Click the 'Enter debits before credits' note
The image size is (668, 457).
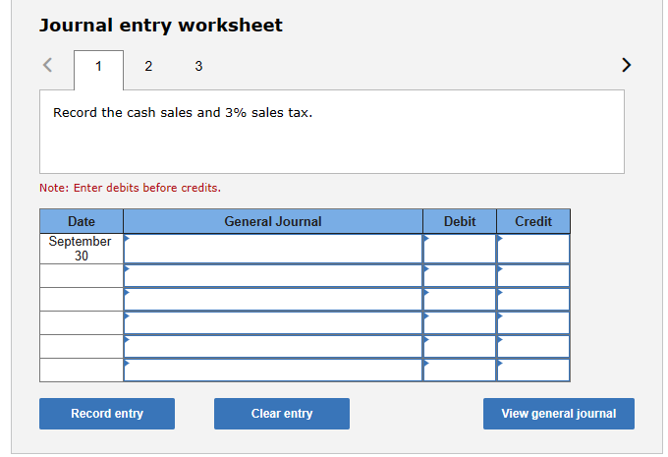130,188
